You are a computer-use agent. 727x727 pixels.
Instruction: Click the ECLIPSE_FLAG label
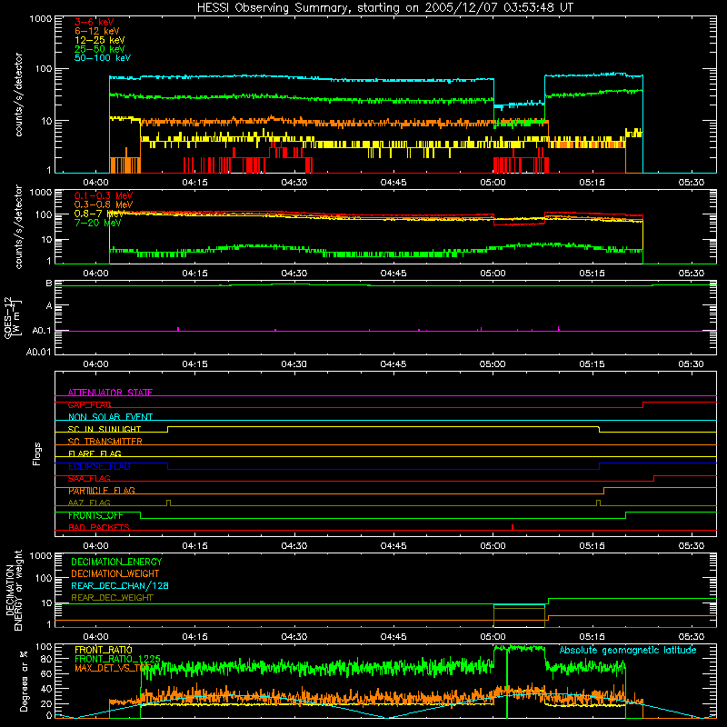tap(99, 466)
